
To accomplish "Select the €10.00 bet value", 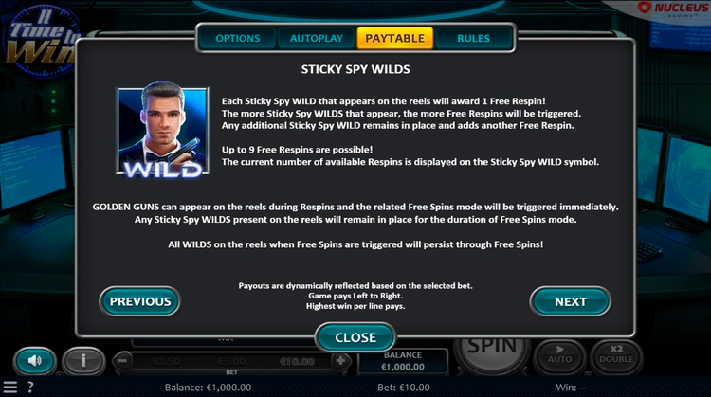I will [297, 361].
